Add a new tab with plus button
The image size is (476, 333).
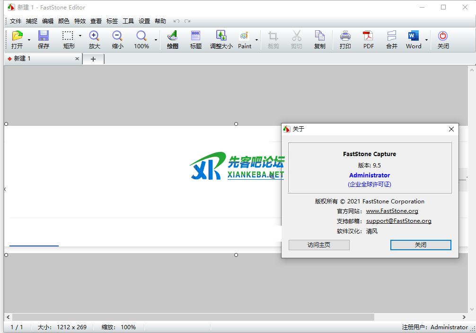click(93, 59)
